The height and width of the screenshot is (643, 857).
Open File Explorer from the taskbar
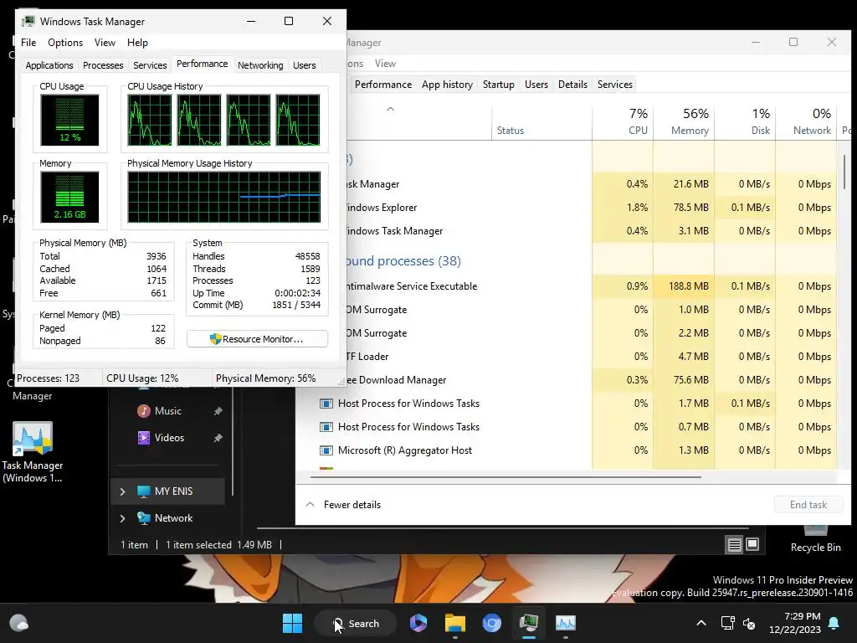click(x=454, y=623)
